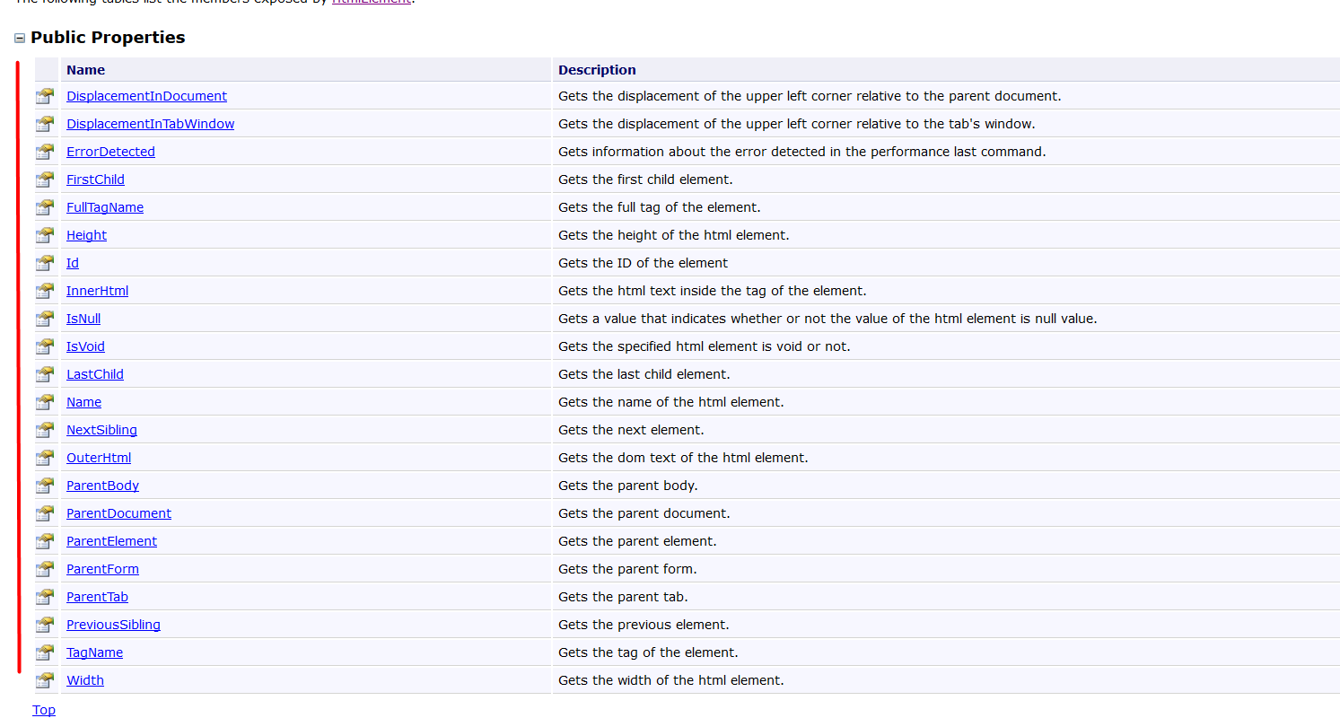
Task: Click the property icon next to Width
Action: point(45,680)
